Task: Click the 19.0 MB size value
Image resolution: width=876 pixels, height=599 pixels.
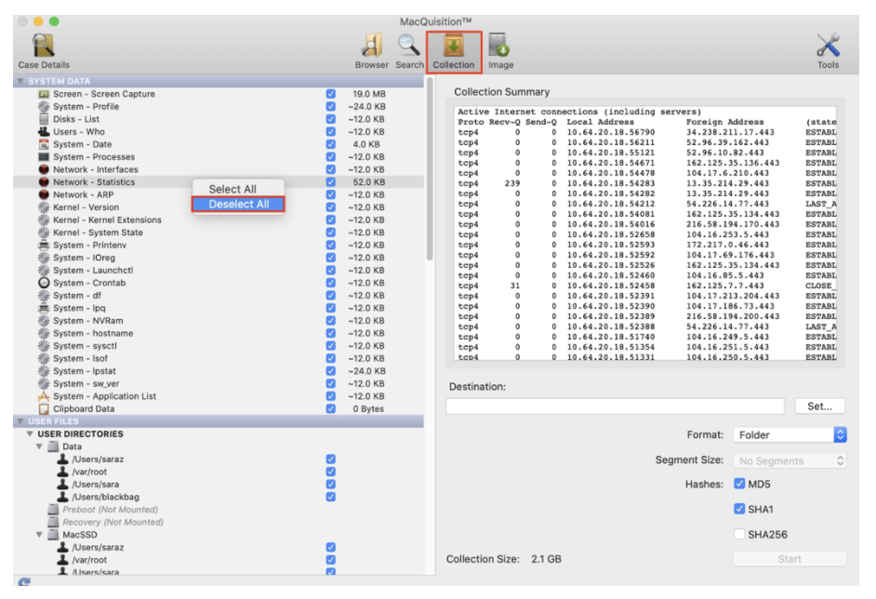Action: click(369, 94)
